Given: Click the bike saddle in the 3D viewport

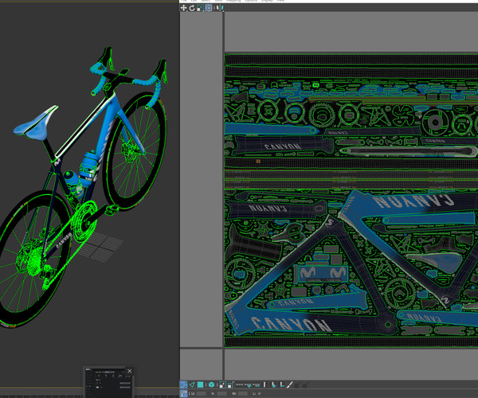Looking at the screenshot, I should click(x=36, y=123).
